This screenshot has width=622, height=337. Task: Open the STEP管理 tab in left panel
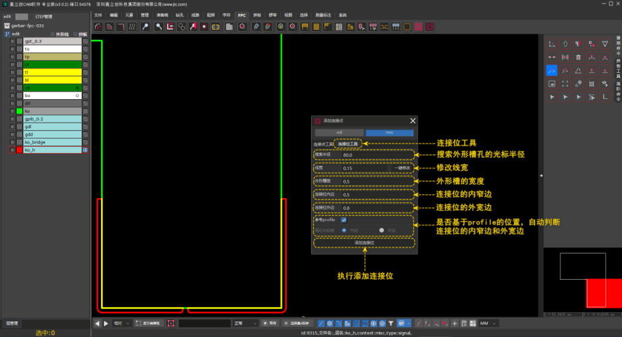pyautogui.click(x=44, y=17)
